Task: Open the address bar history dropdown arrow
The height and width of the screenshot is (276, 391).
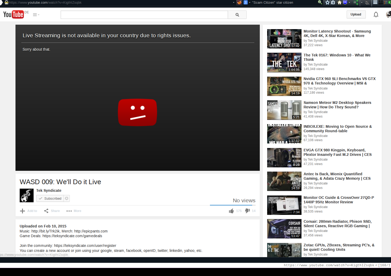Action: tap(234, 2)
